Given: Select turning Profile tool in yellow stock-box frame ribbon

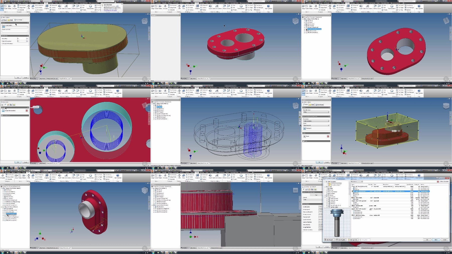Looking at the screenshot, I should point(375,91).
